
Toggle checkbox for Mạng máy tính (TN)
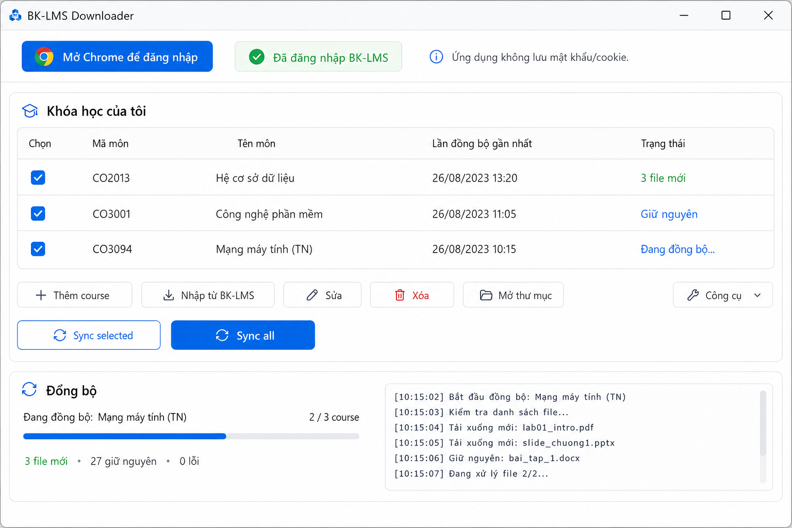[x=38, y=249]
